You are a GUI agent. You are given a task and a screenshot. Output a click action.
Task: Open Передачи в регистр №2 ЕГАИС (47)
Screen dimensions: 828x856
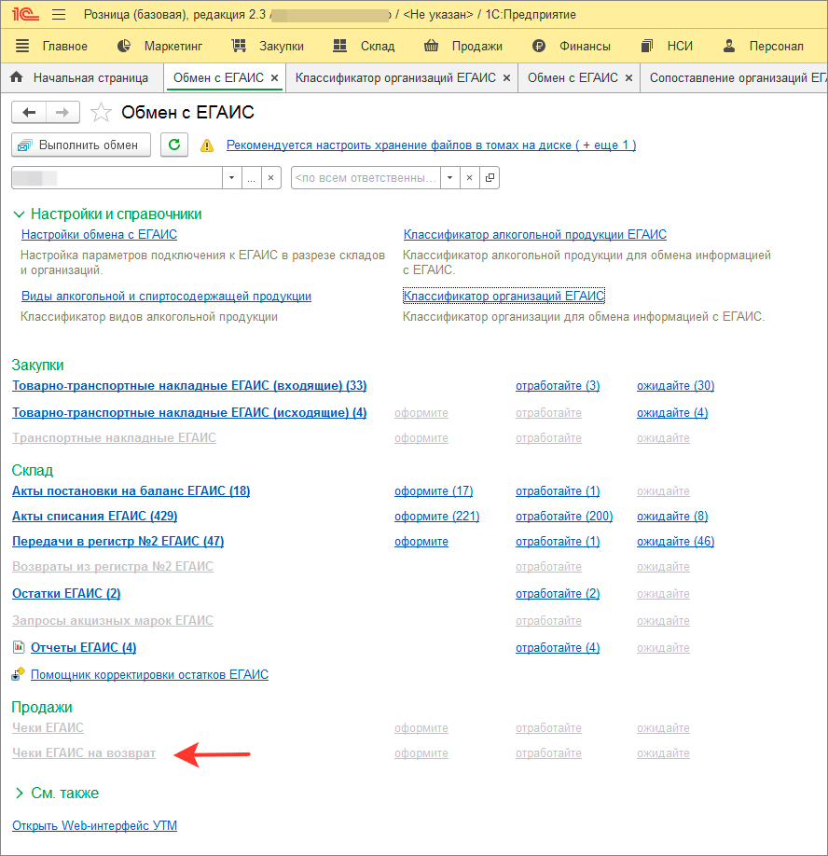117,542
